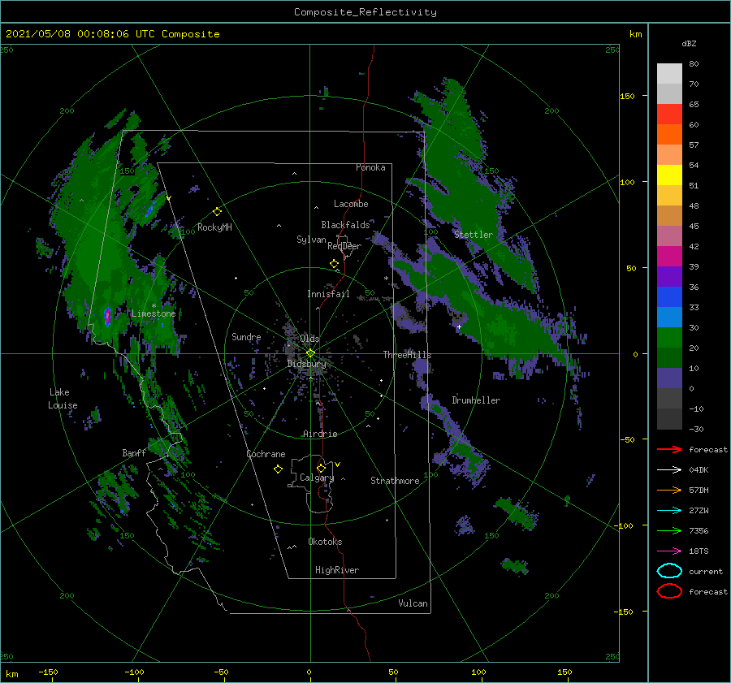Click the yellow diamond marker below RedDeer
731x683 pixels.
[x=335, y=264]
